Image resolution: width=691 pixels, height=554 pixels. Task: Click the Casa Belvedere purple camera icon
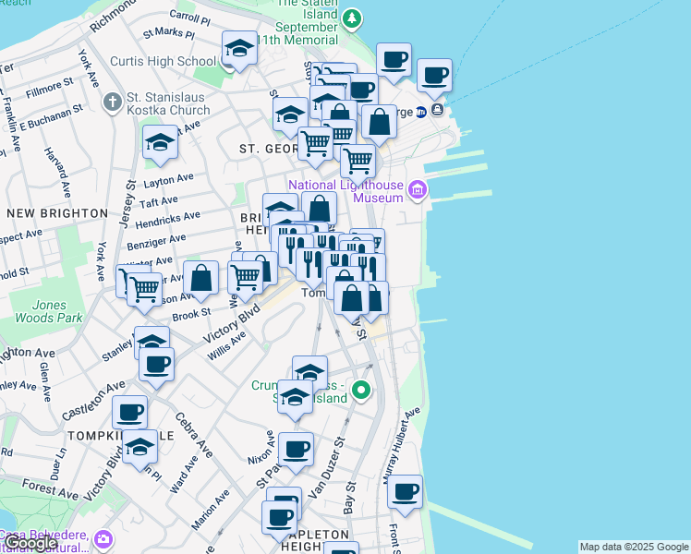click(103, 537)
